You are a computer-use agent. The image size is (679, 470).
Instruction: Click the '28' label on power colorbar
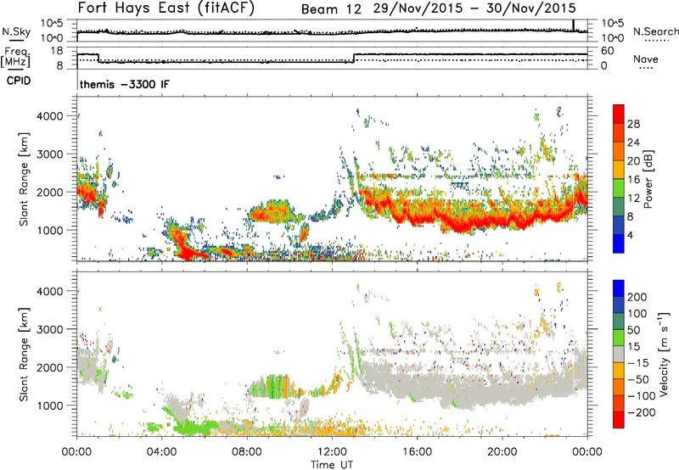coord(633,124)
